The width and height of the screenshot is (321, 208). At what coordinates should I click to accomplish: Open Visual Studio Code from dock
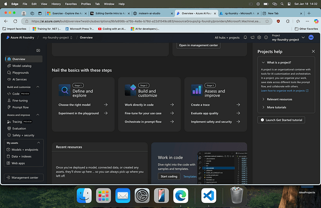209,196
